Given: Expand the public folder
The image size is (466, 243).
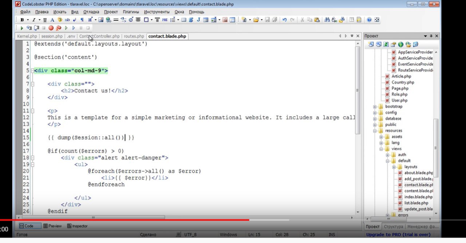Looking at the screenshot, I should point(375,125).
